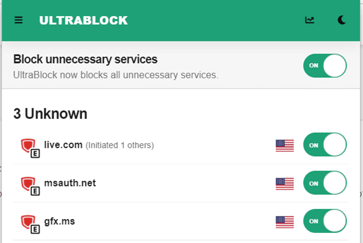Toggle off blocking for msauth.net
The width and height of the screenshot is (363, 243).
[325, 183]
